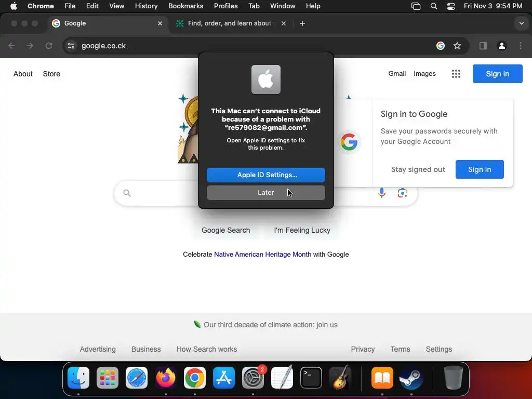Toggle the Chrome side panel
This screenshot has width=532, height=399.
click(x=483, y=46)
